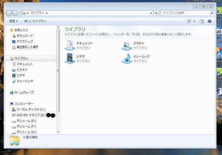The image size is (222, 155).
Task: Click ライブラリ segment in the address bar
Action: tap(37, 13)
